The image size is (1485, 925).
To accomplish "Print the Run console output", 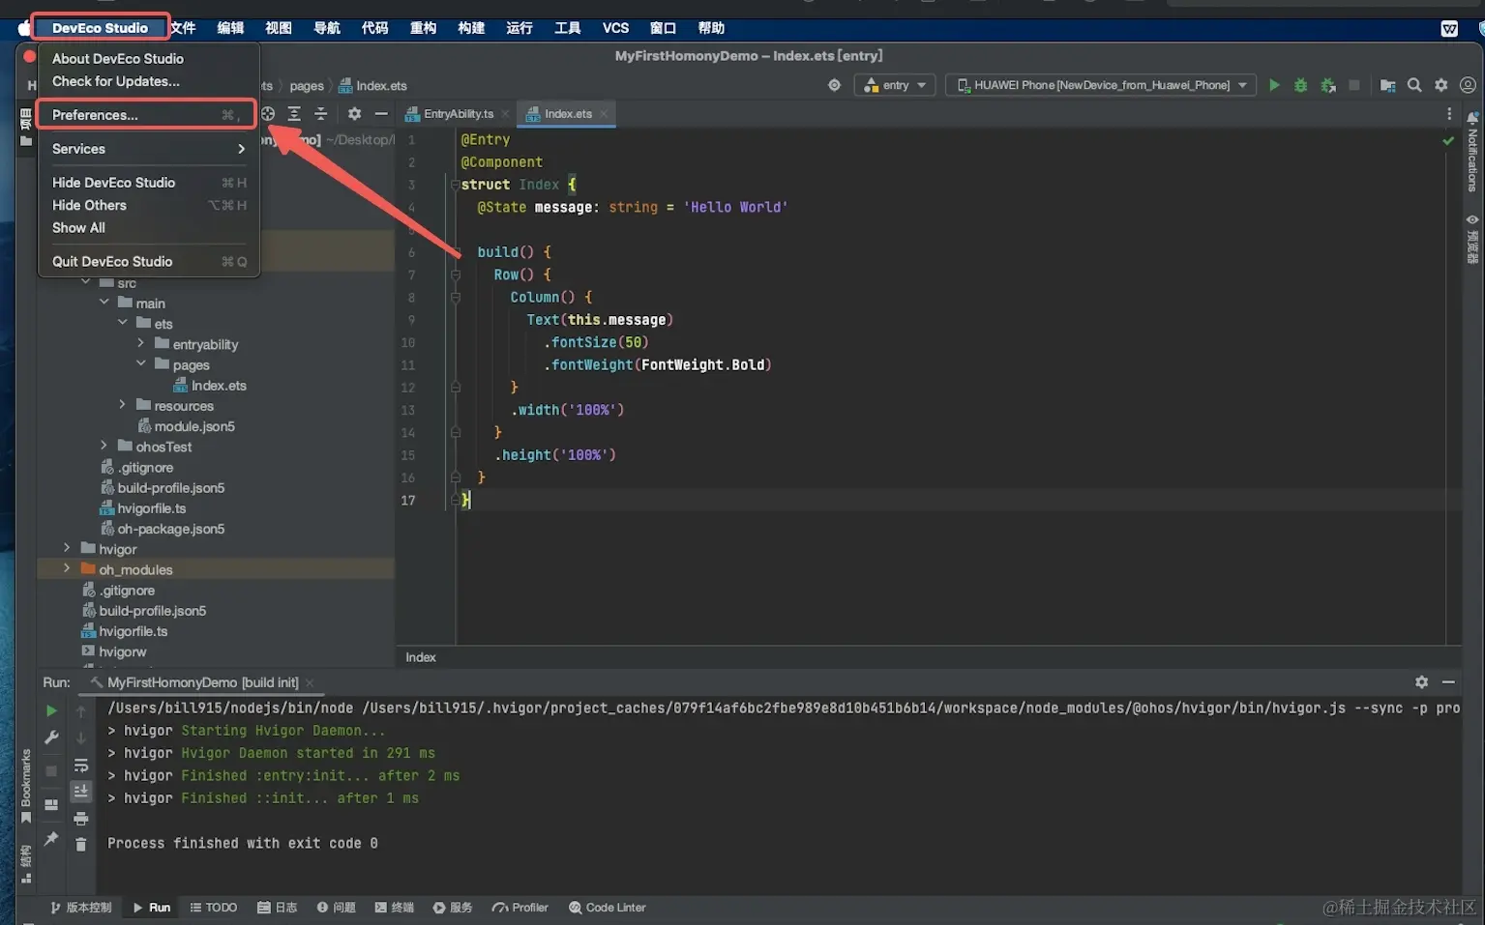I will point(81,819).
